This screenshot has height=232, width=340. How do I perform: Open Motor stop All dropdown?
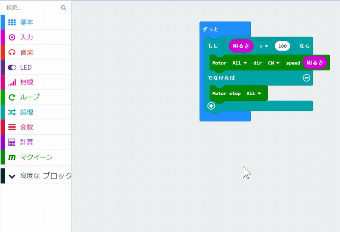254,93
